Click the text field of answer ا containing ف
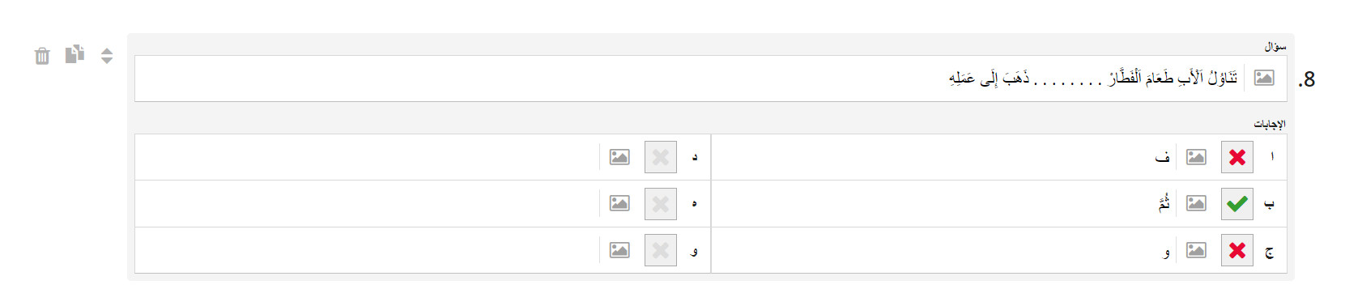Screen dimensions: 1345x306 click(x=943, y=157)
